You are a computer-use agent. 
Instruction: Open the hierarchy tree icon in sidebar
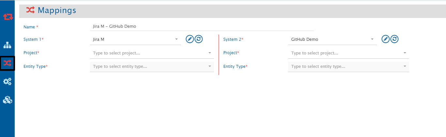7,45
